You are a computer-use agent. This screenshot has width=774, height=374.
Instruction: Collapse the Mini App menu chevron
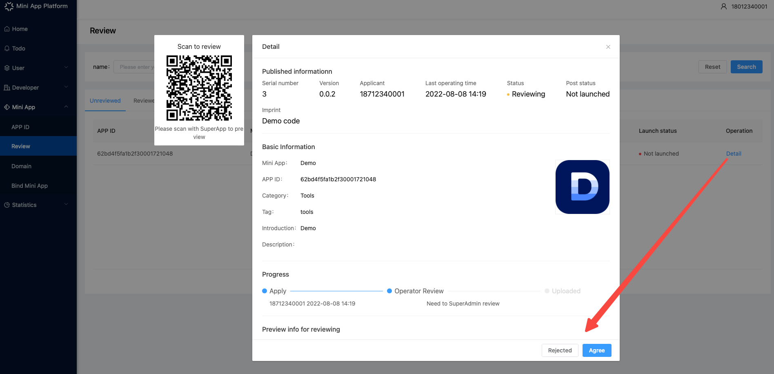coord(66,107)
